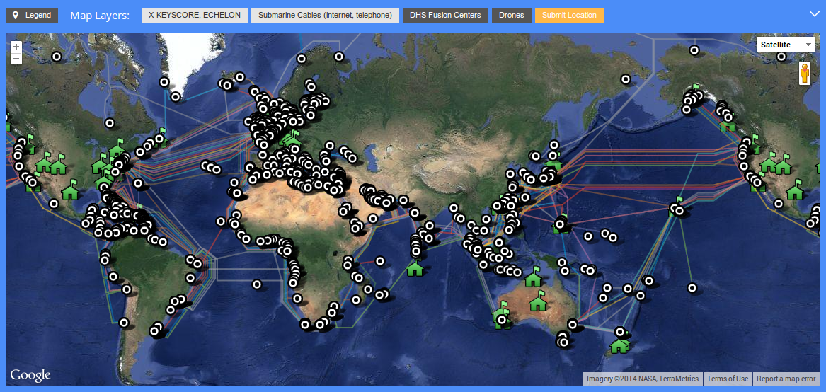This screenshot has height=392, width=826.
Task: Click the circle marker in Hudson Bay area
Action: coord(110,123)
